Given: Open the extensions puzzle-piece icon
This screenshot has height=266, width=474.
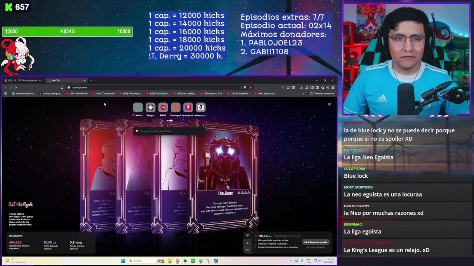Looking at the screenshot, I should tap(288, 88).
